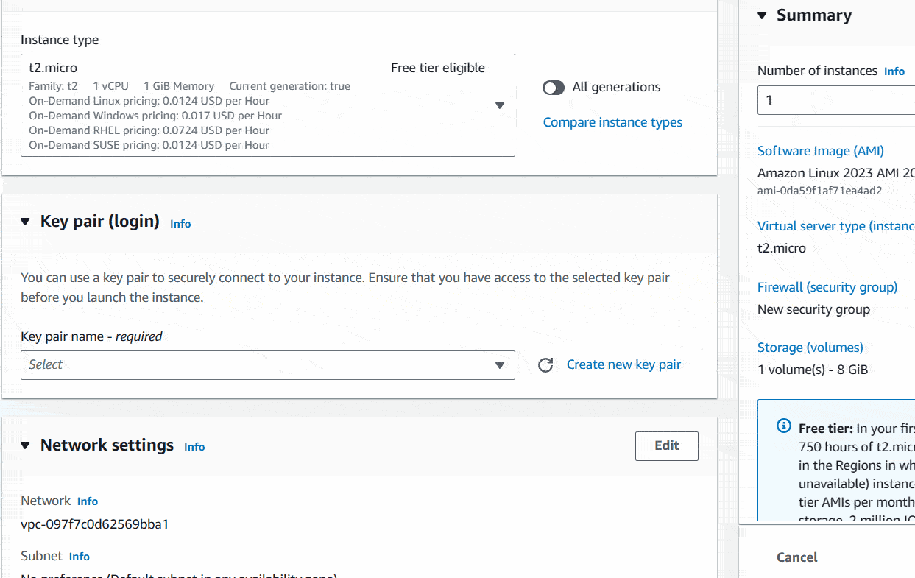This screenshot has width=915, height=578.
Task: Click Create new key pair link
Action: coord(623,364)
